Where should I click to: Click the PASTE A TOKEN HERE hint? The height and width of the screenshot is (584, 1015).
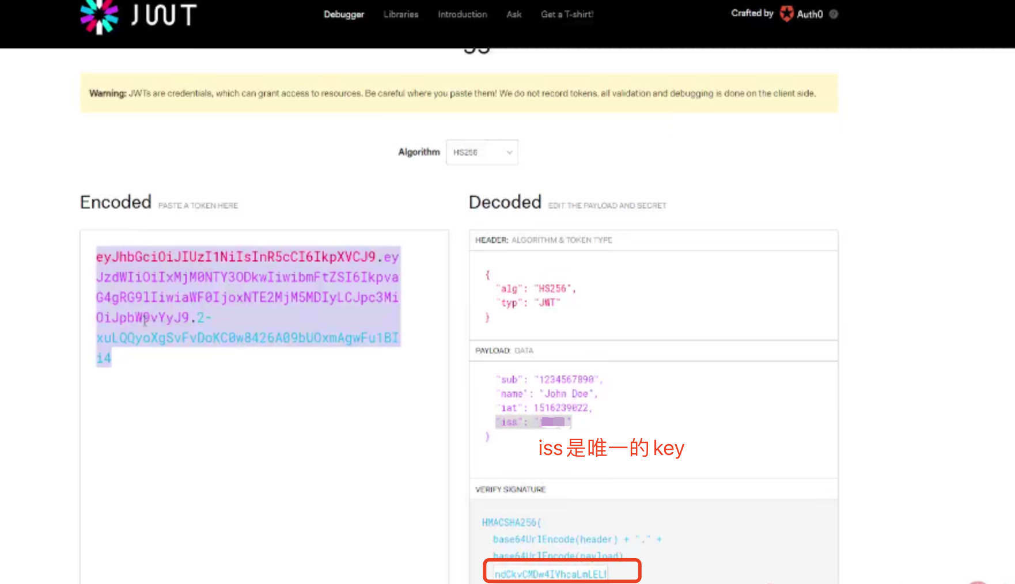pyautogui.click(x=198, y=206)
